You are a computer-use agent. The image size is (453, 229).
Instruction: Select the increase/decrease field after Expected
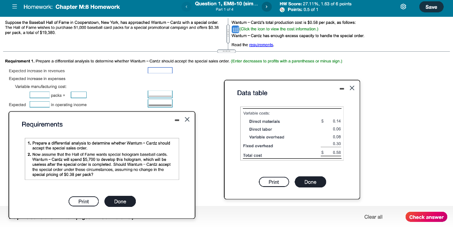(40, 104)
